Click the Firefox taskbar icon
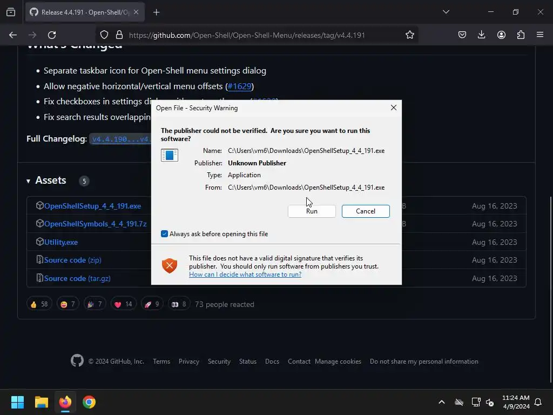 pos(65,402)
